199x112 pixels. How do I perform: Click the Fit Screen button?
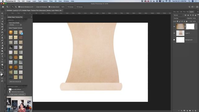point(71,7)
